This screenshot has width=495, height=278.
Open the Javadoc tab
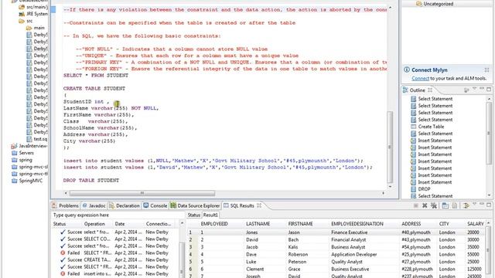click(x=94, y=205)
